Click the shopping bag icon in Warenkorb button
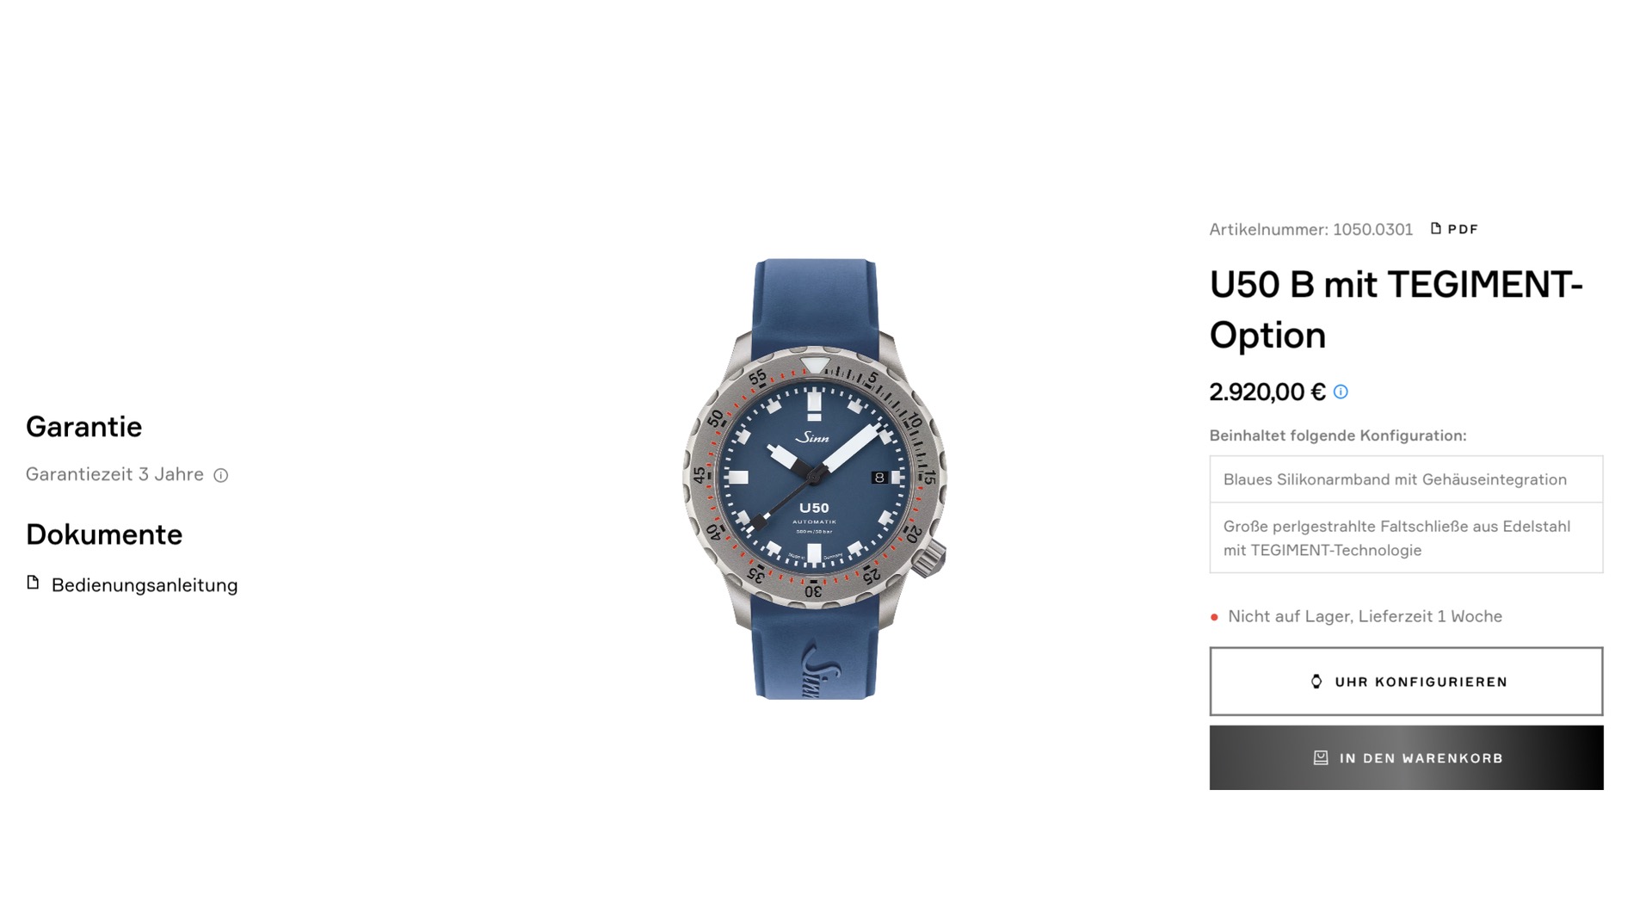The width and height of the screenshot is (1652, 920). (x=1321, y=758)
